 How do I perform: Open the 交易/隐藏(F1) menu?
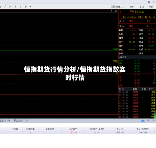click(118, 7)
